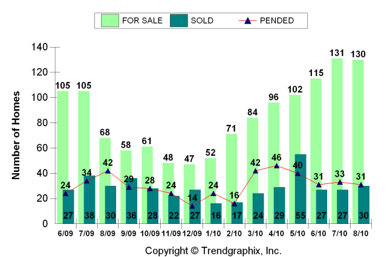The image size is (387, 257).
Task: Select the pended triangle marker for 3/10
Action: coord(256,171)
